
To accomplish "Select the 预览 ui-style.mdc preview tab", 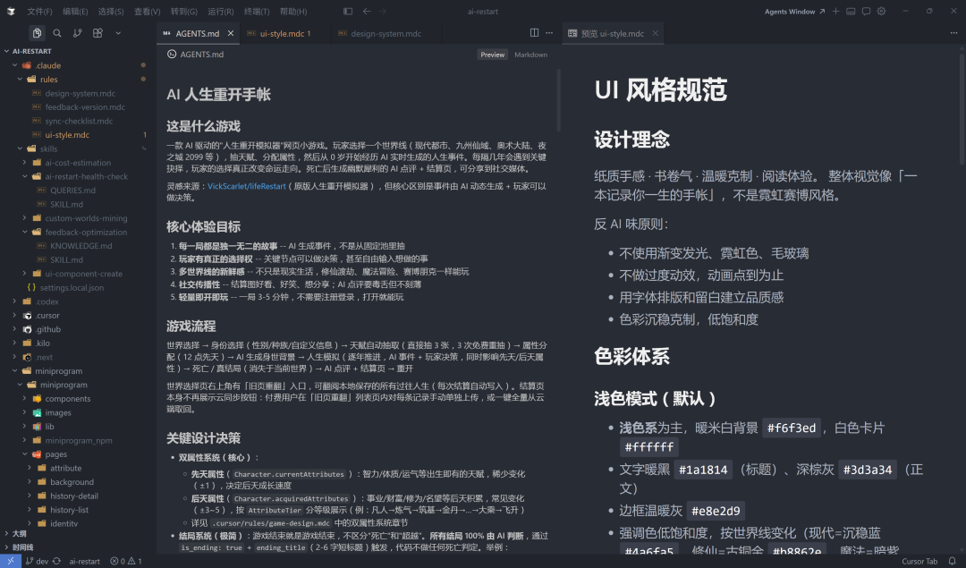I will tap(613, 33).
